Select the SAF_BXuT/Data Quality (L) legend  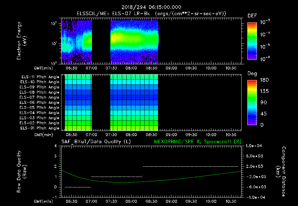(96, 142)
